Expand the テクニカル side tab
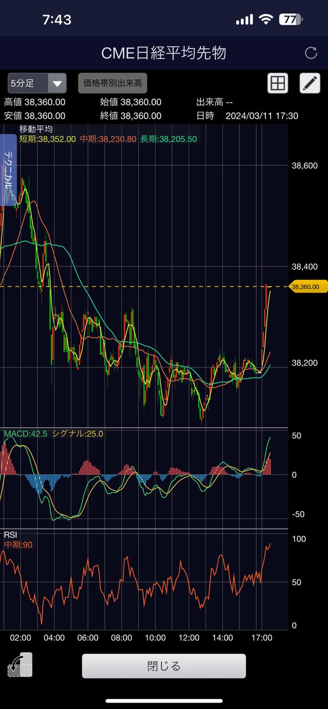 pyautogui.click(x=8, y=170)
